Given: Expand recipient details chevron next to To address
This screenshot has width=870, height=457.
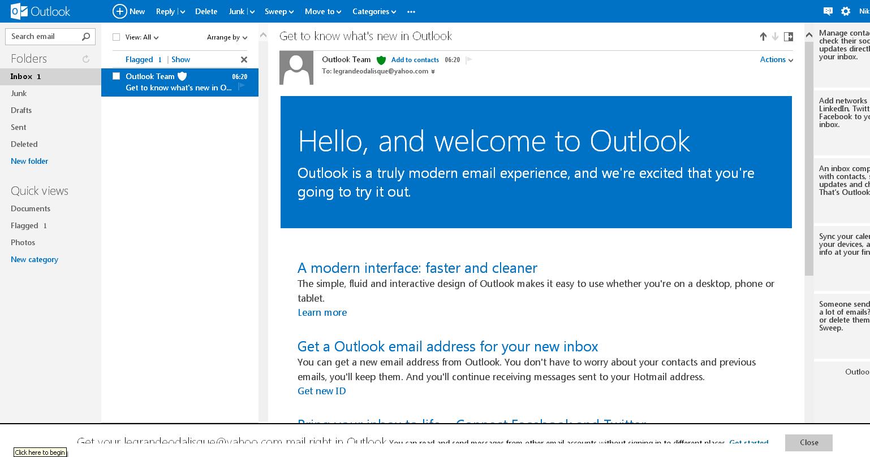Looking at the screenshot, I should pyautogui.click(x=433, y=72).
